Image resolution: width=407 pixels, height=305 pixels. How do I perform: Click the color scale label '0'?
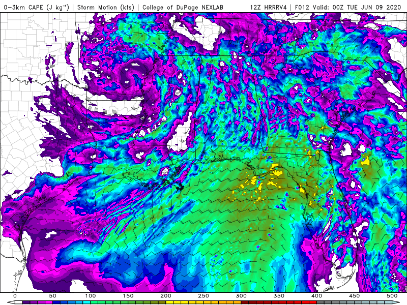click(x=15, y=296)
